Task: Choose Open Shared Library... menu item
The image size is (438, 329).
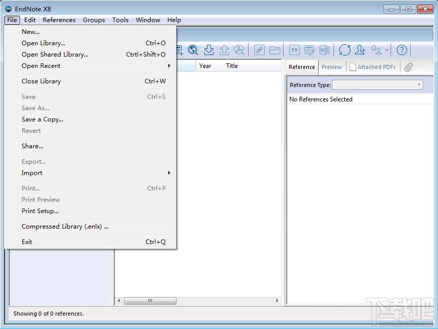Action: click(x=97, y=54)
